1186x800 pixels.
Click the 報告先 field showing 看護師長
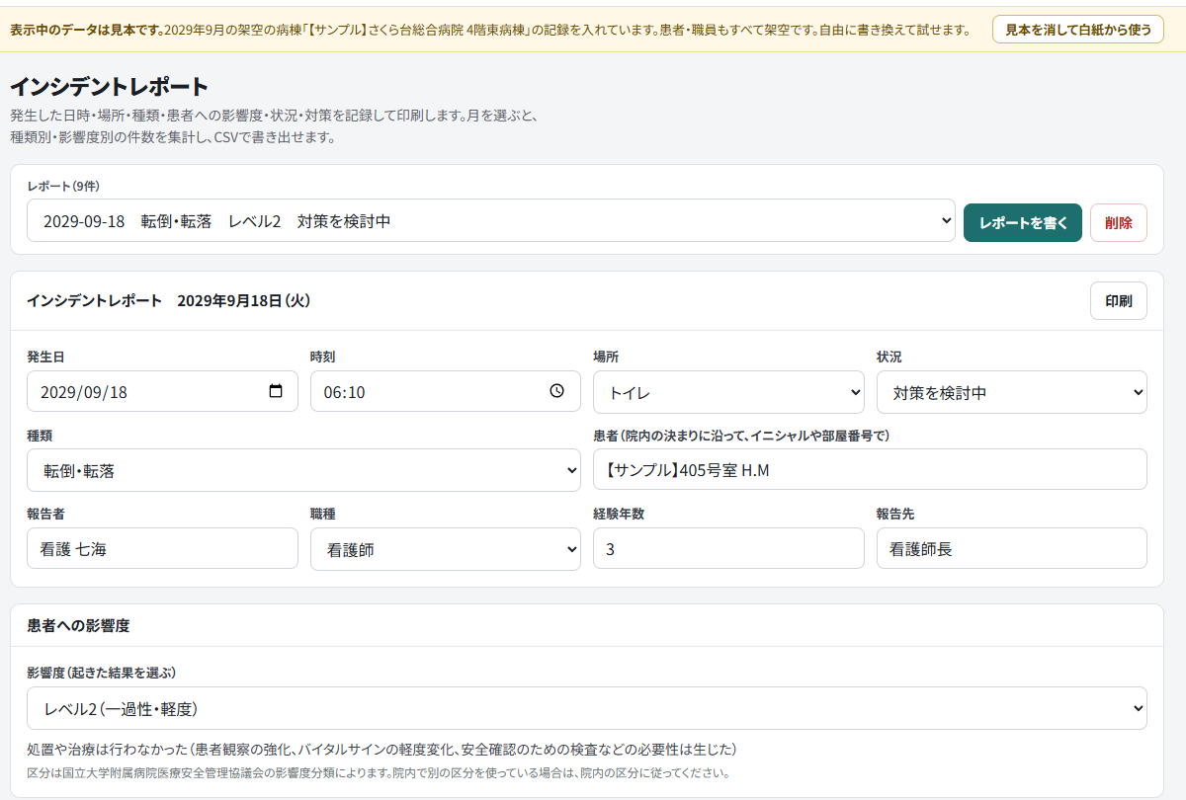tap(1012, 548)
